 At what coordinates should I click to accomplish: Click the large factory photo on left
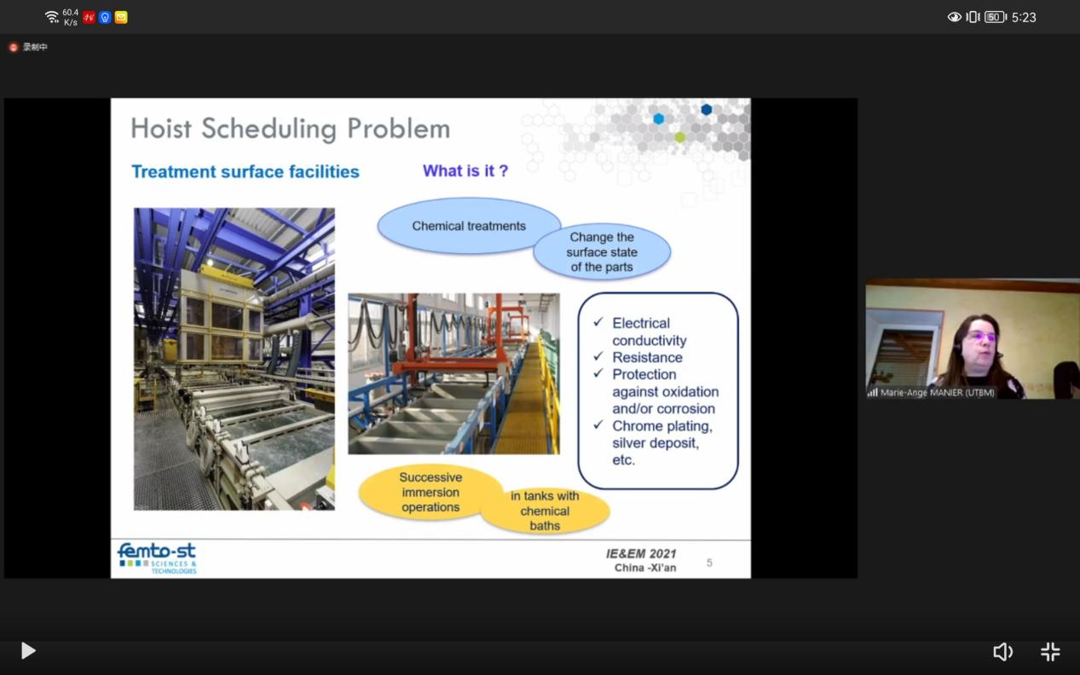click(x=234, y=359)
